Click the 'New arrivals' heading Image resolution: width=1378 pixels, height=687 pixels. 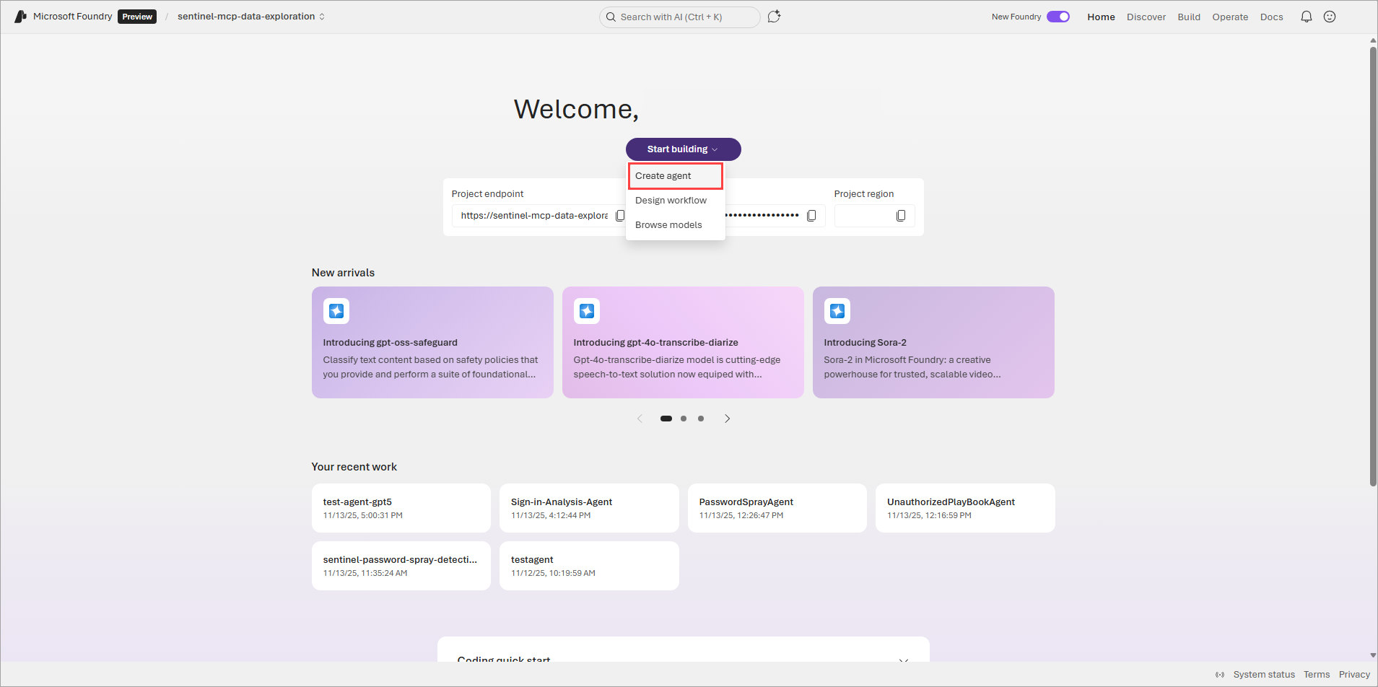(343, 273)
